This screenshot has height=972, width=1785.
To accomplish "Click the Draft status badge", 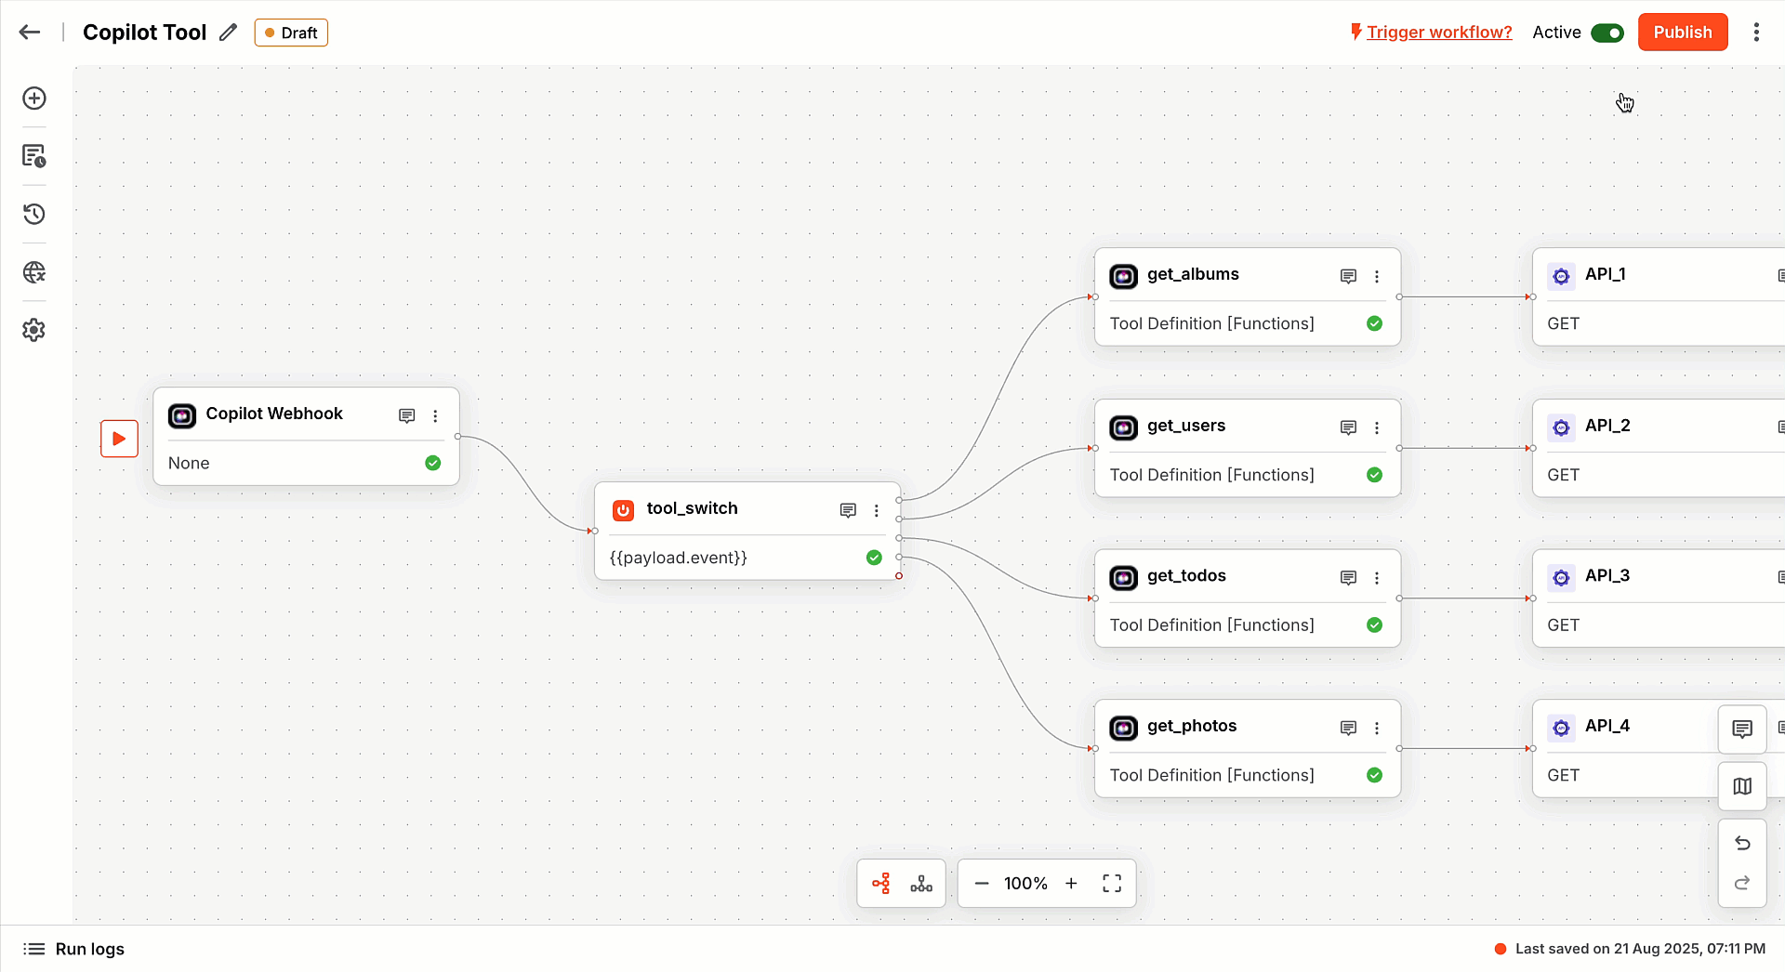I will (290, 32).
